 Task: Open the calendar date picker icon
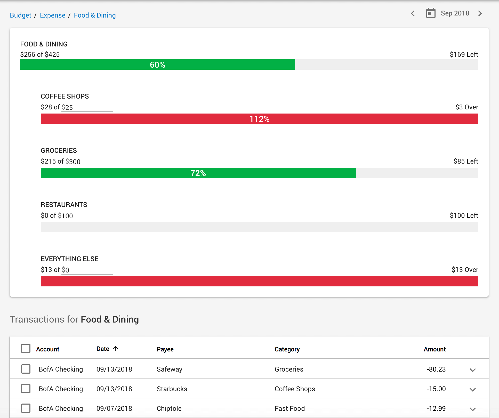point(431,13)
